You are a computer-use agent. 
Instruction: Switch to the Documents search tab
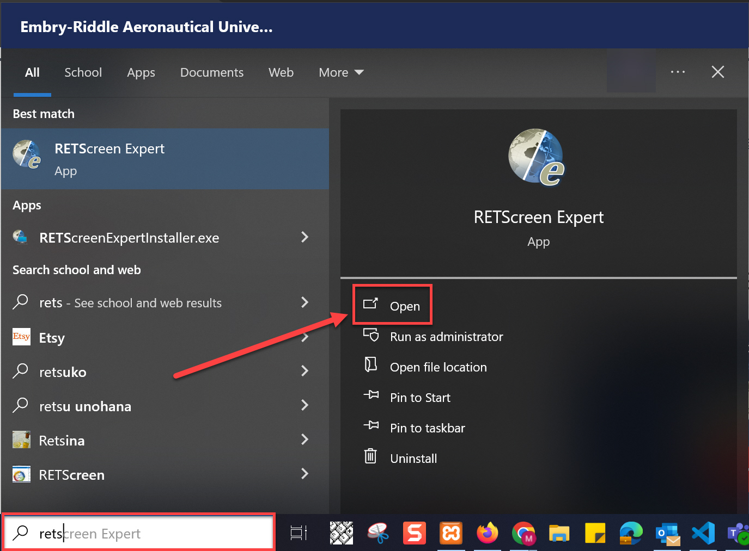212,72
